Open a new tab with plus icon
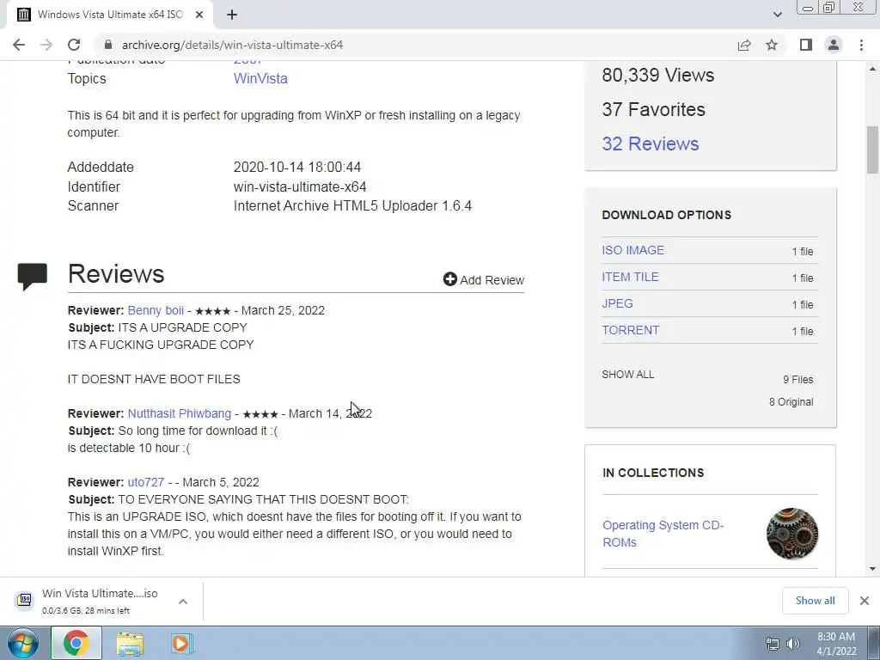The height and width of the screenshot is (660, 880). point(232,15)
